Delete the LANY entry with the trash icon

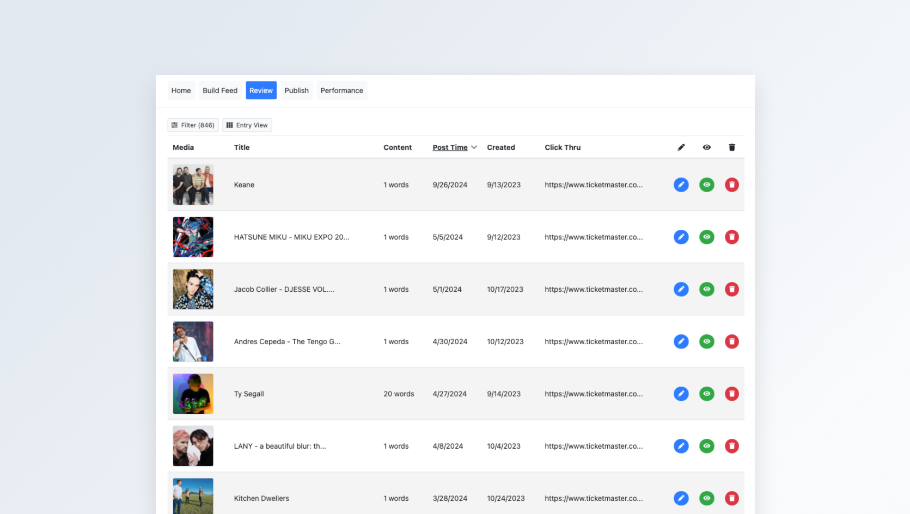pos(731,446)
